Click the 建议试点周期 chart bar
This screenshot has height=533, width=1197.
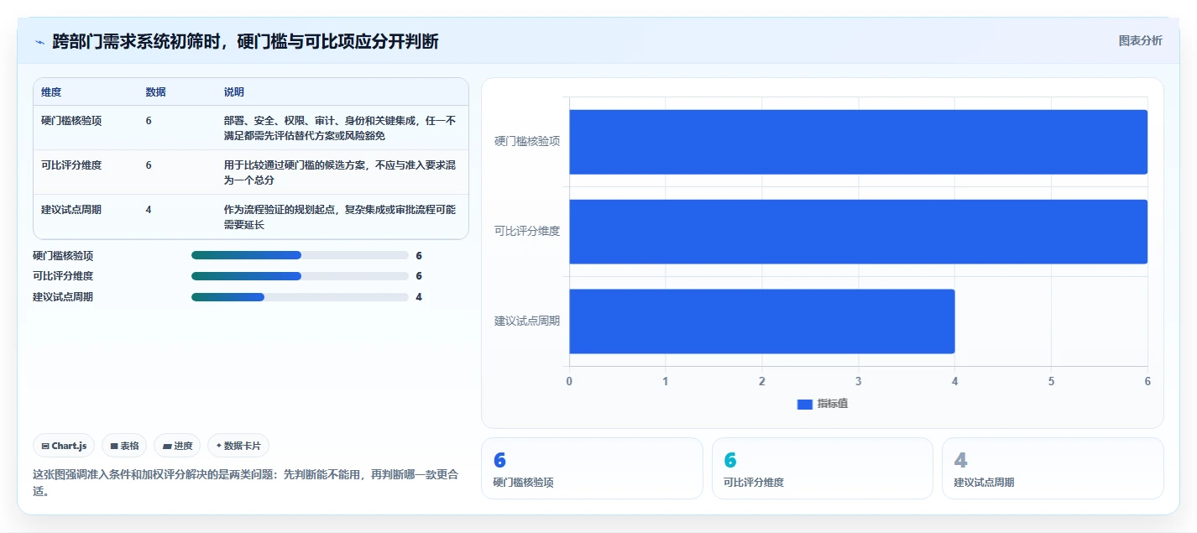tap(762, 321)
